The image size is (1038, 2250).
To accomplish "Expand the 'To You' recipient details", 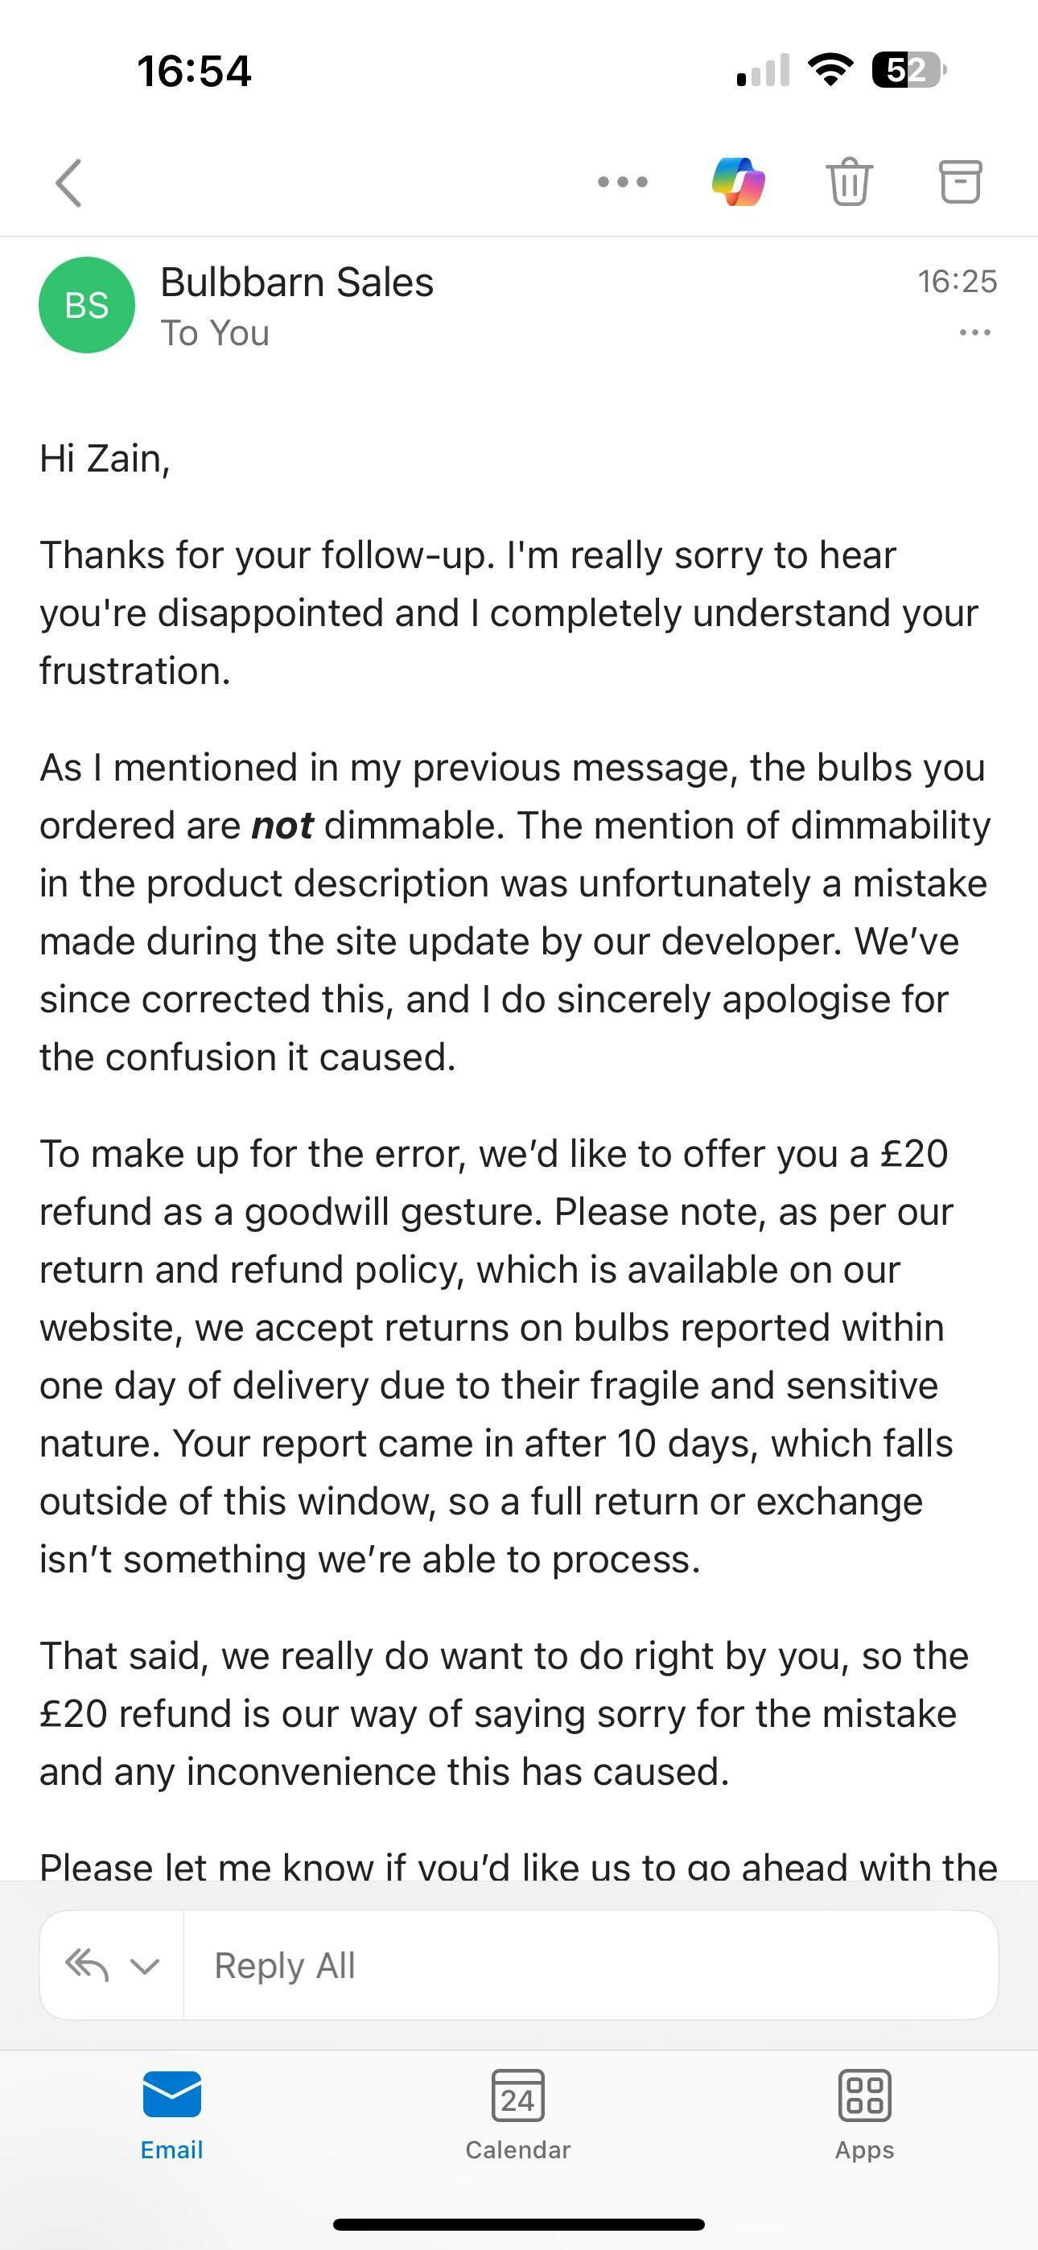I will 215,334.
